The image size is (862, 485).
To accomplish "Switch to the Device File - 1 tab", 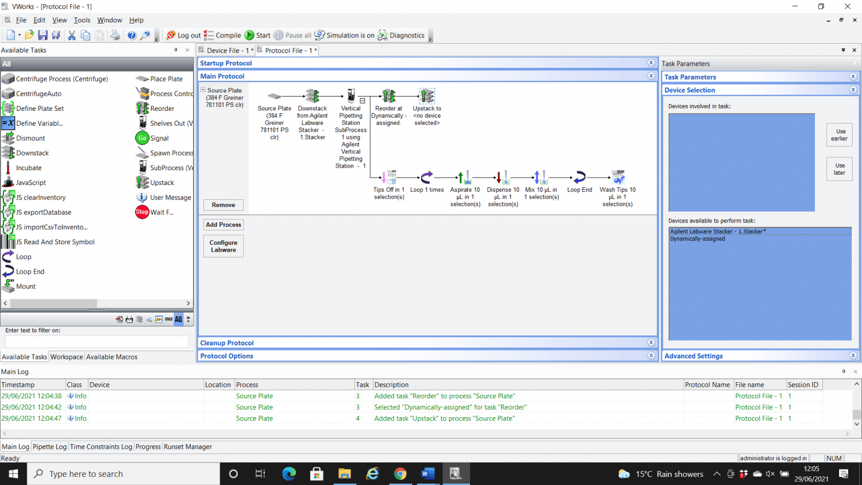I will click(226, 51).
